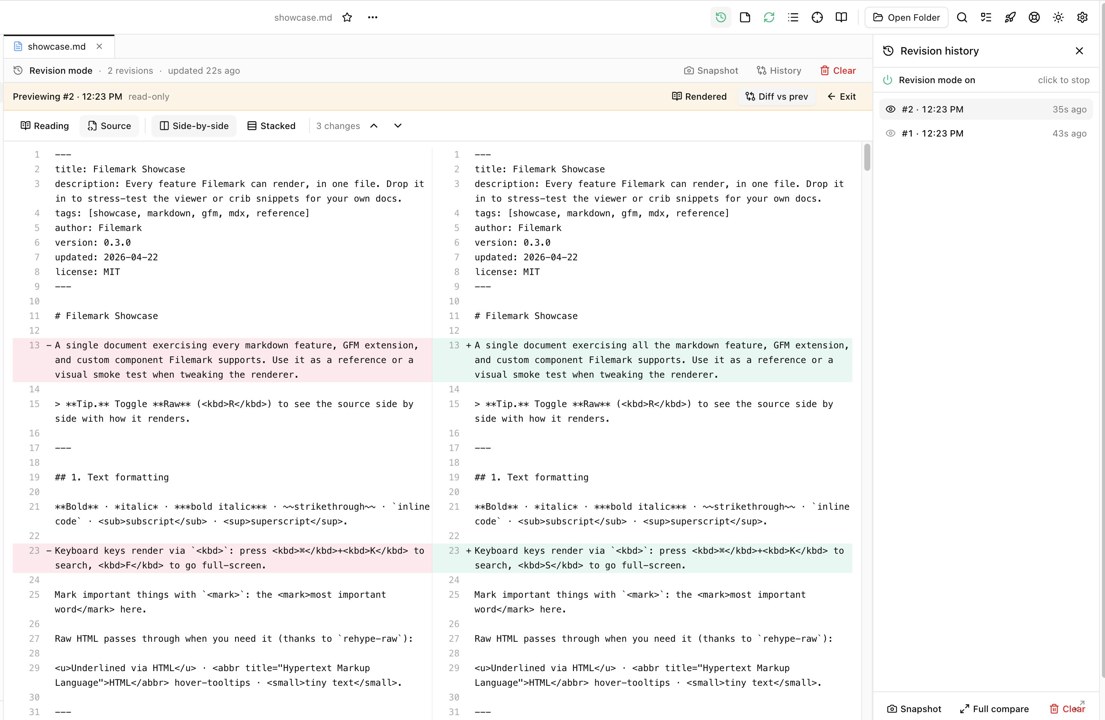The width and height of the screenshot is (1105, 720).
Task: Click 'updated 22s ago' status text
Action: (x=204, y=71)
